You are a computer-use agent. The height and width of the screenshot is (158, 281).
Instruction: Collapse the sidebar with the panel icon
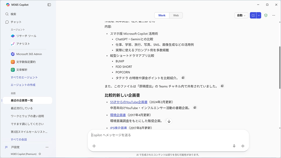coord(49,5)
